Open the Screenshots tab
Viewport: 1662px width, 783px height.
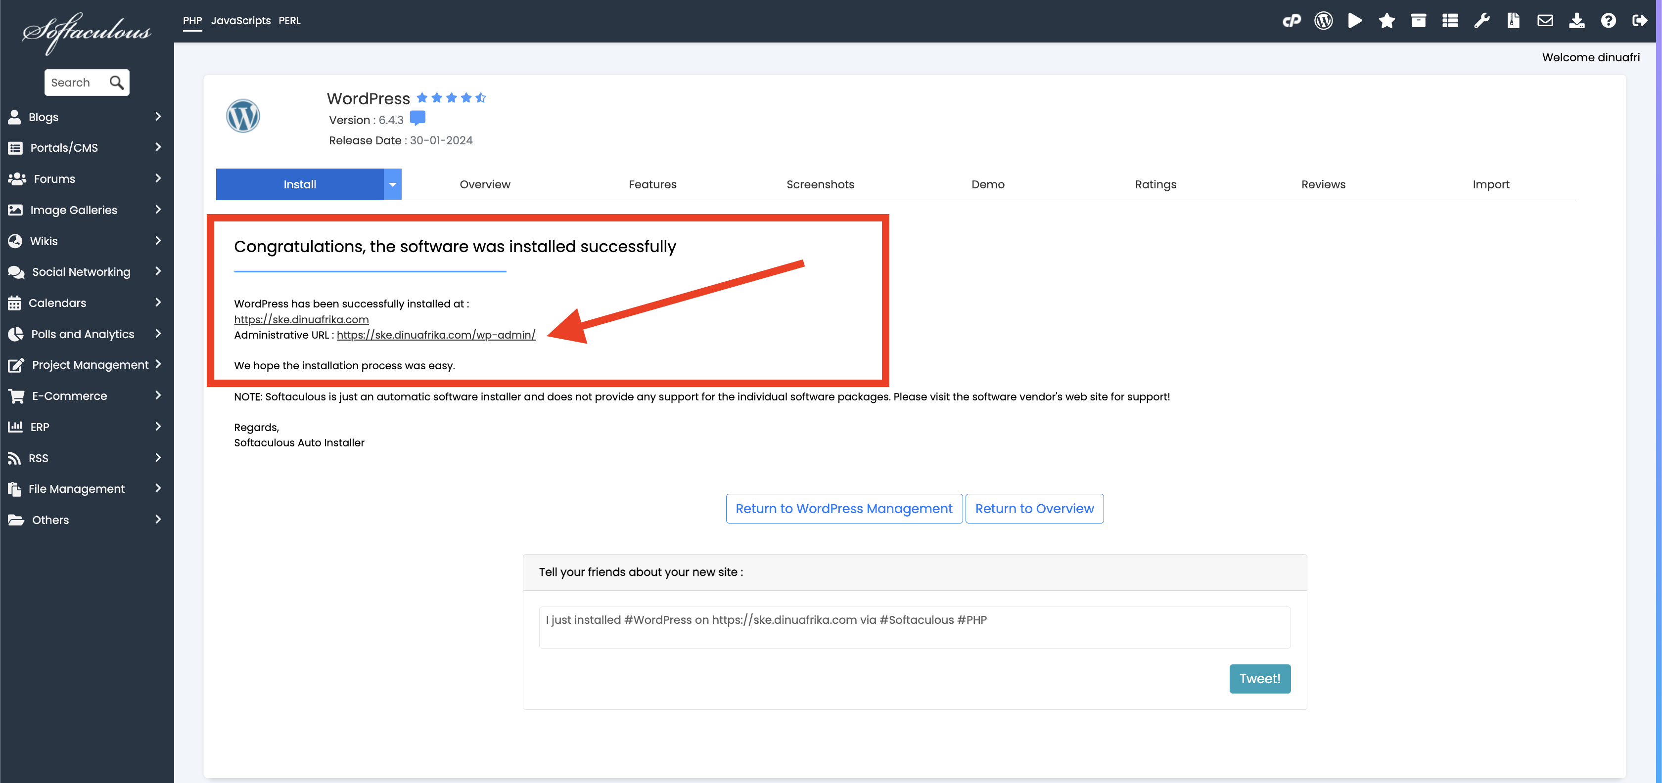820,184
